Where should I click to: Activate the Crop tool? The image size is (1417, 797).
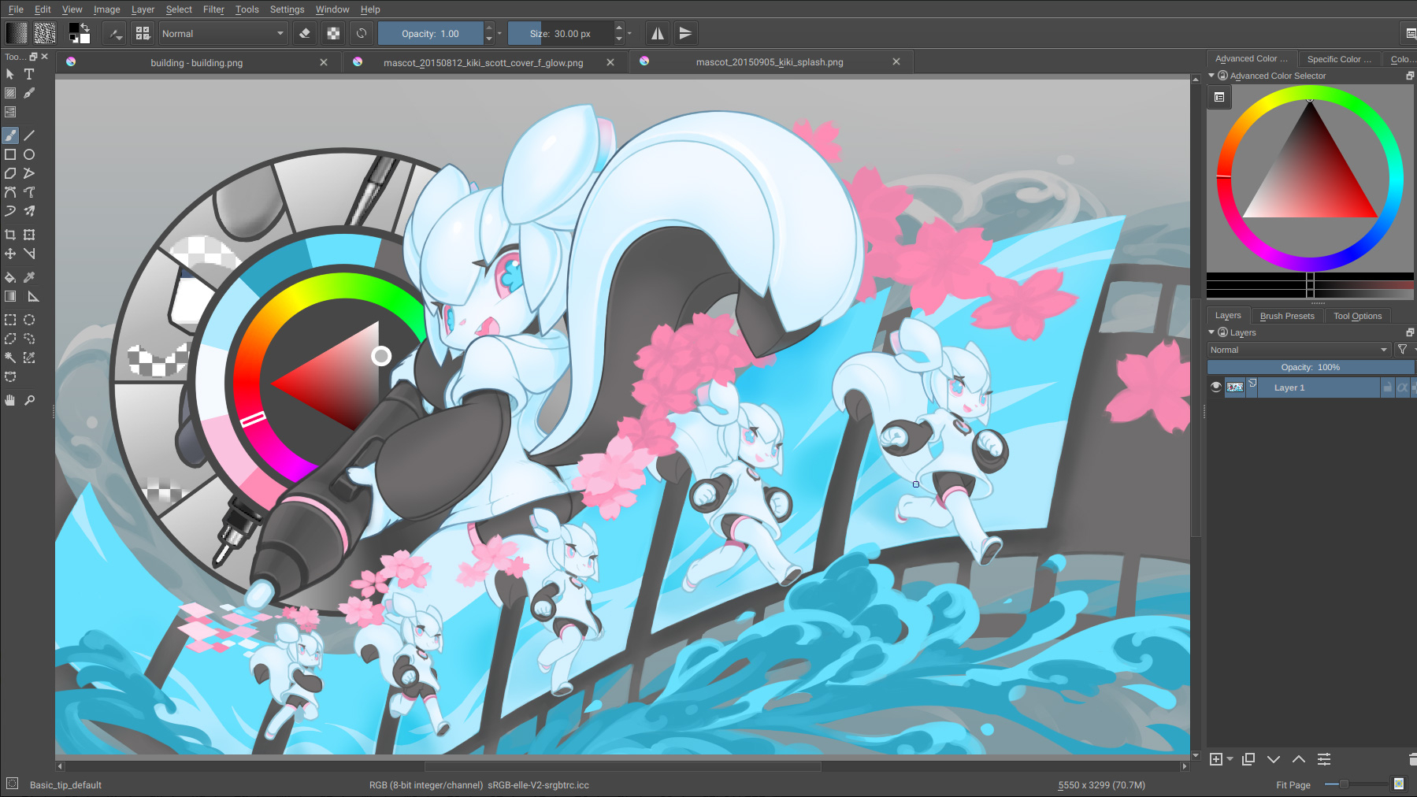[10, 234]
